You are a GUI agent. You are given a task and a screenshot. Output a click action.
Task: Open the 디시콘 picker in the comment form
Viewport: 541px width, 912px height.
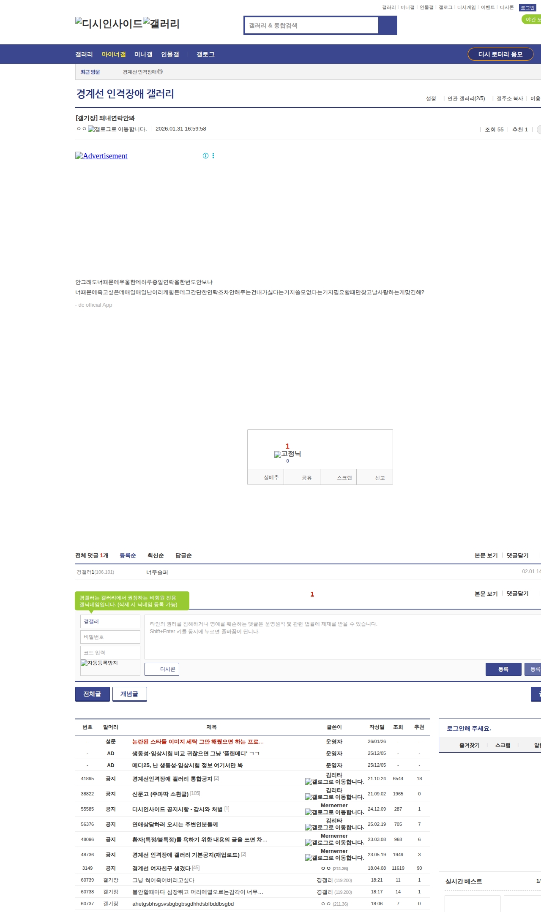pyautogui.click(x=162, y=669)
